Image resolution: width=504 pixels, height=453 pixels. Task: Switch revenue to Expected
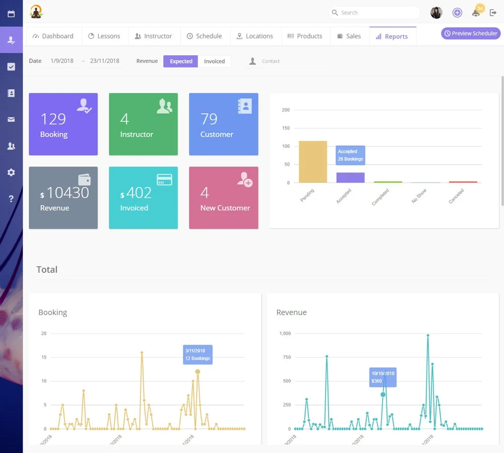(x=180, y=61)
